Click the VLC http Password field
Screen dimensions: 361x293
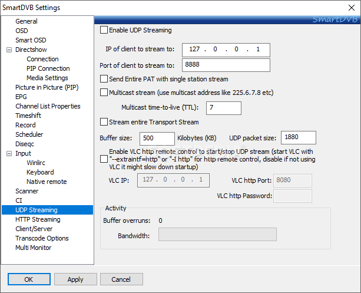coord(293,196)
